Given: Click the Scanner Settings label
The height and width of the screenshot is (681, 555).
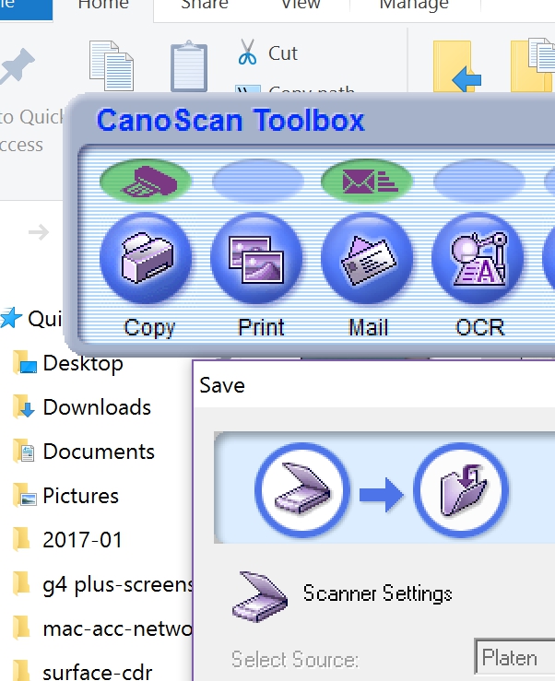Looking at the screenshot, I should click(x=378, y=593).
